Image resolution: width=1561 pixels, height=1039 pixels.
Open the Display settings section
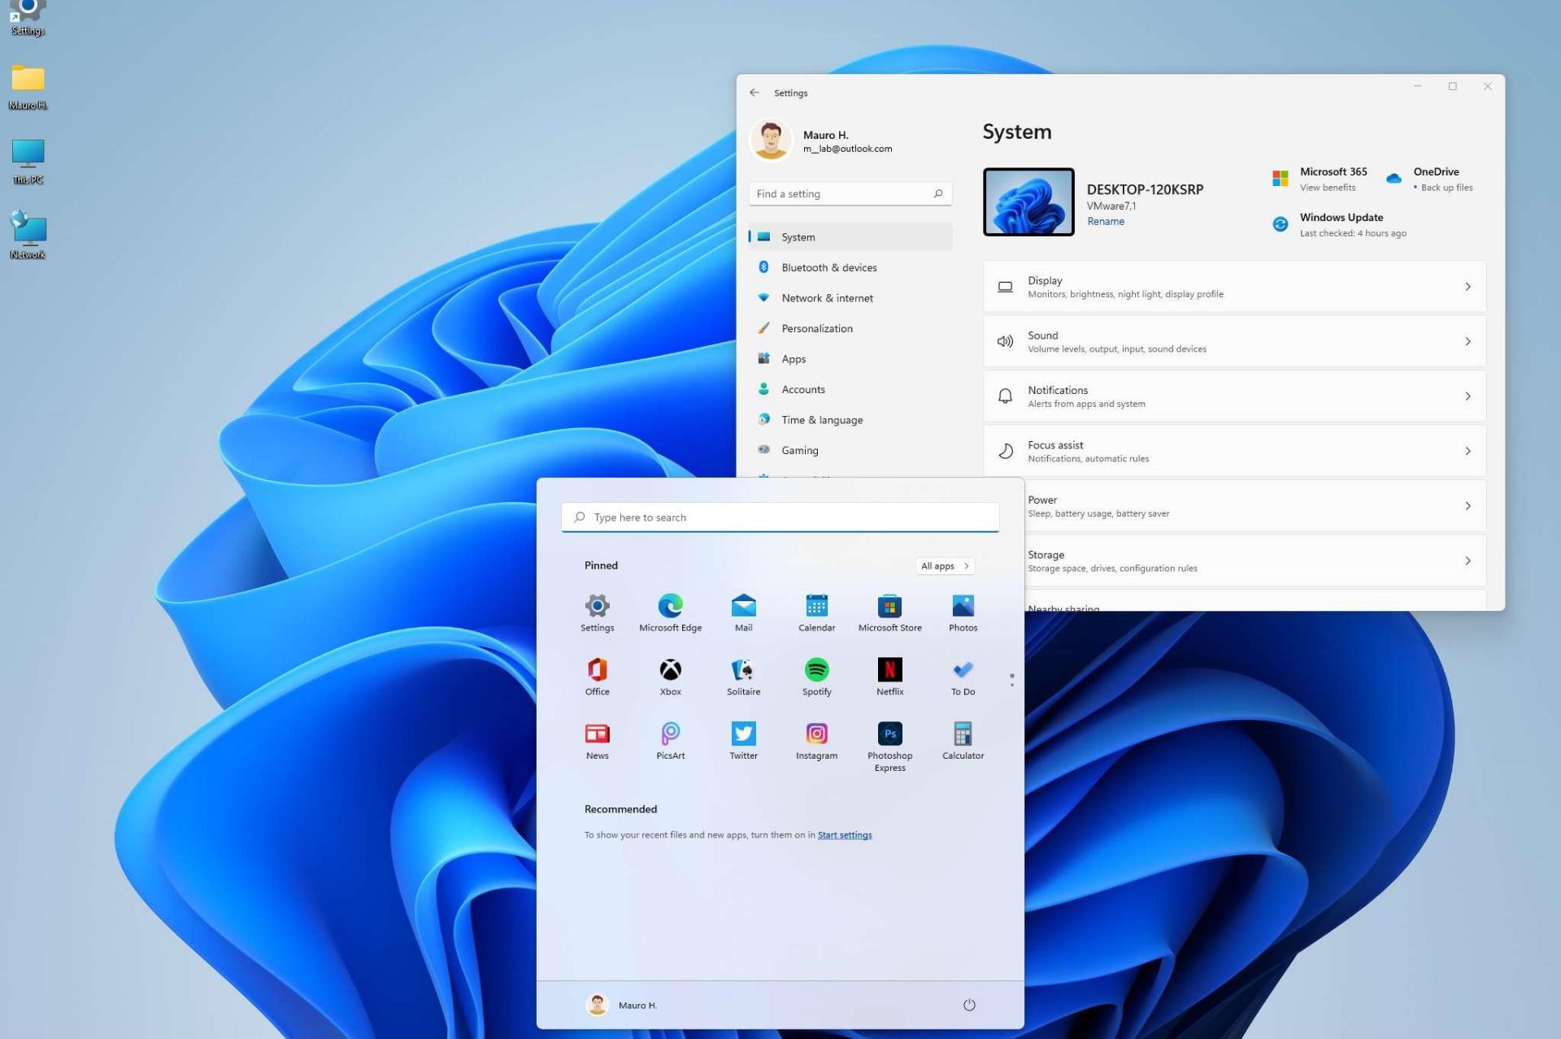tap(1233, 286)
